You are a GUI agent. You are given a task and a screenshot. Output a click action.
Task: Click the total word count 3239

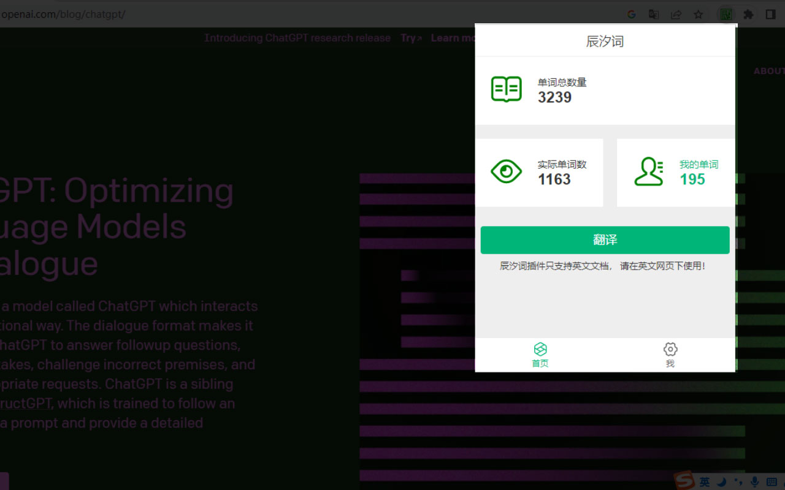pos(555,97)
